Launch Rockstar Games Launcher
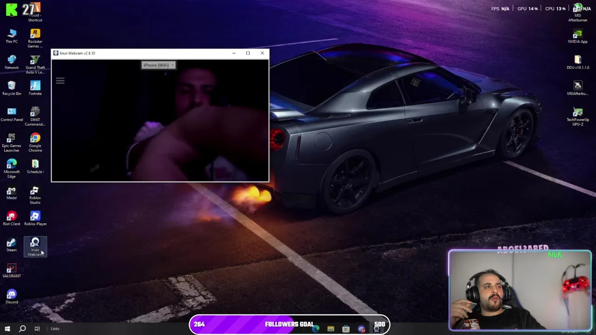This screenshot has height=335, width=596. [35, 38]
